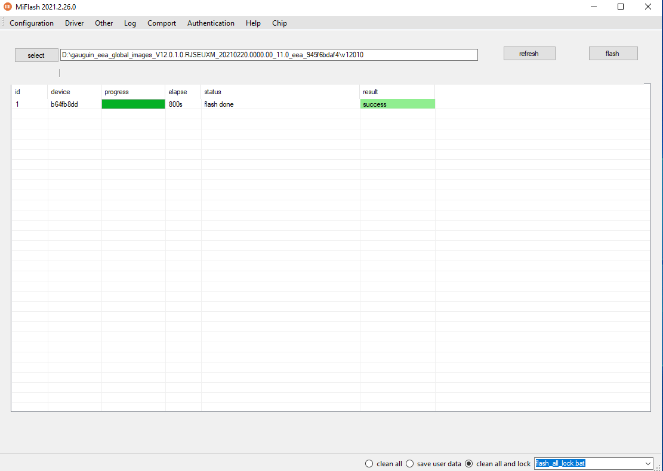Click flash_all_lock.bat text in combo box
Viewport: 663px width, 471px height.
[560, 463]
